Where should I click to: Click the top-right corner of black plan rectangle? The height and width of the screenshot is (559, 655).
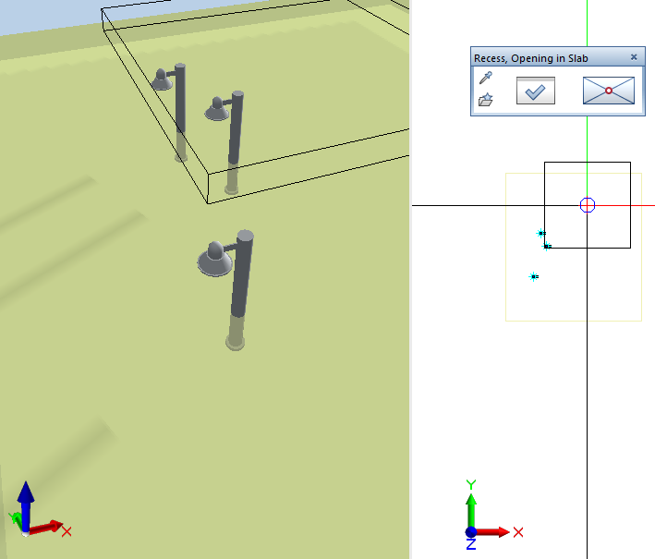[x=630, y=163]
